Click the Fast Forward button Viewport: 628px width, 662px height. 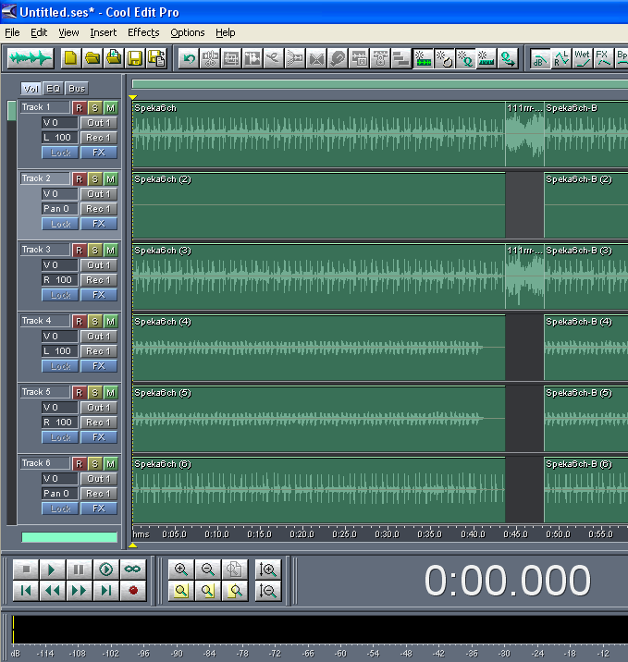tap(79, 590)
